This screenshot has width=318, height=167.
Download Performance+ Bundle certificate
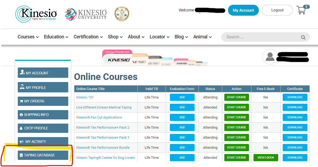pos(295,148)
